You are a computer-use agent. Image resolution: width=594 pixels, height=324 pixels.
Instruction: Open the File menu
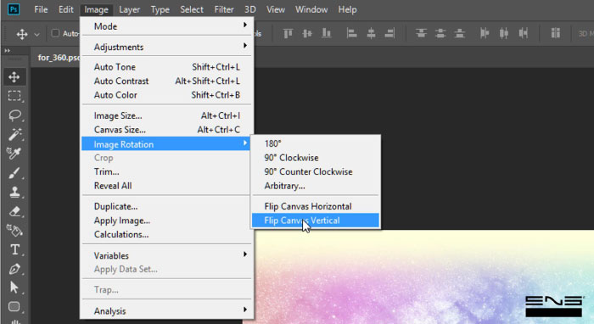point(41,9)
